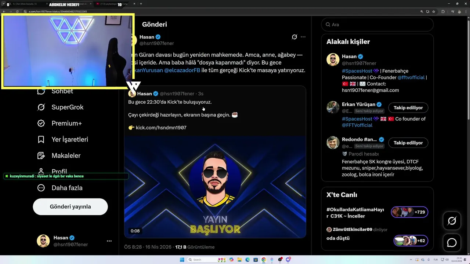Toggle following for Erkan Yürüşan
The image size is (470, 264).
408,108
